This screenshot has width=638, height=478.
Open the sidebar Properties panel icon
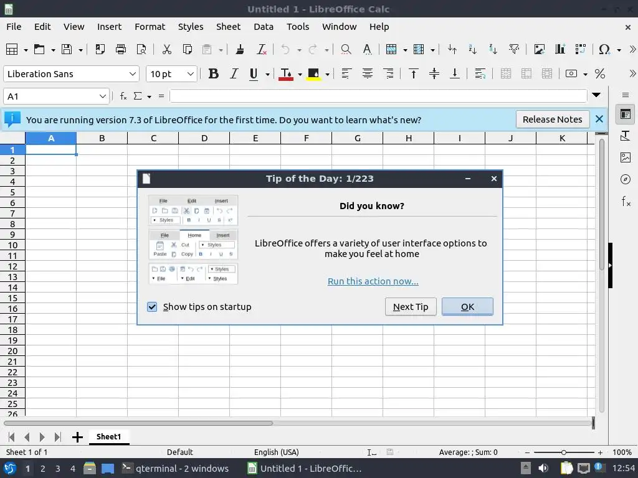click(x=626, y=115)
